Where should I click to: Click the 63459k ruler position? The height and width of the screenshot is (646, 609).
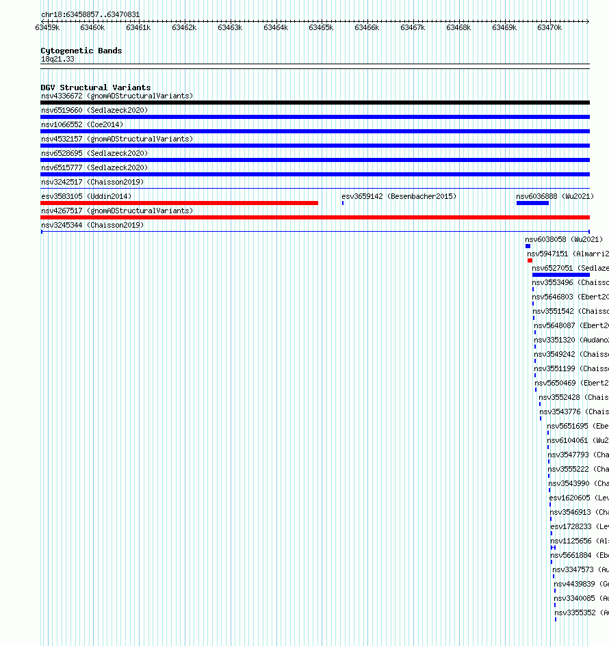(x=47, y=27)
